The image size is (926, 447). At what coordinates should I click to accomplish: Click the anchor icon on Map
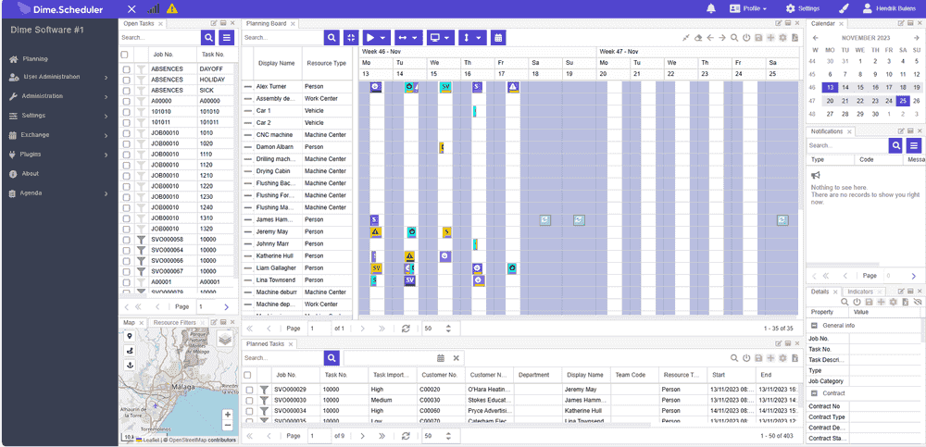tap(130, 366)
